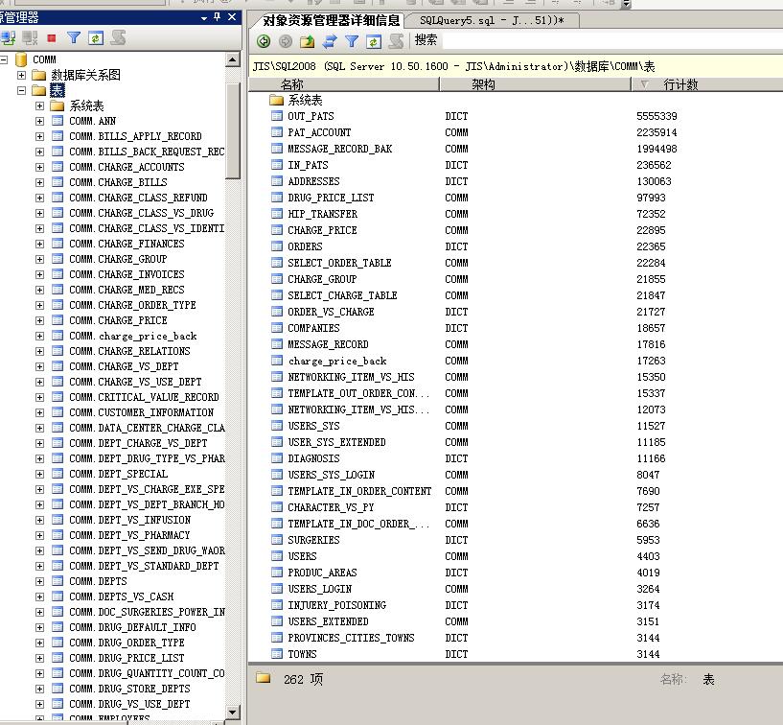Click the 搜索 search input field
783x725 pixels.
(611, 40)
